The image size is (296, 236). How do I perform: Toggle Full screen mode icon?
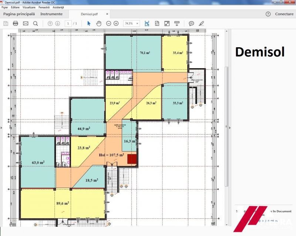[167, 23]
